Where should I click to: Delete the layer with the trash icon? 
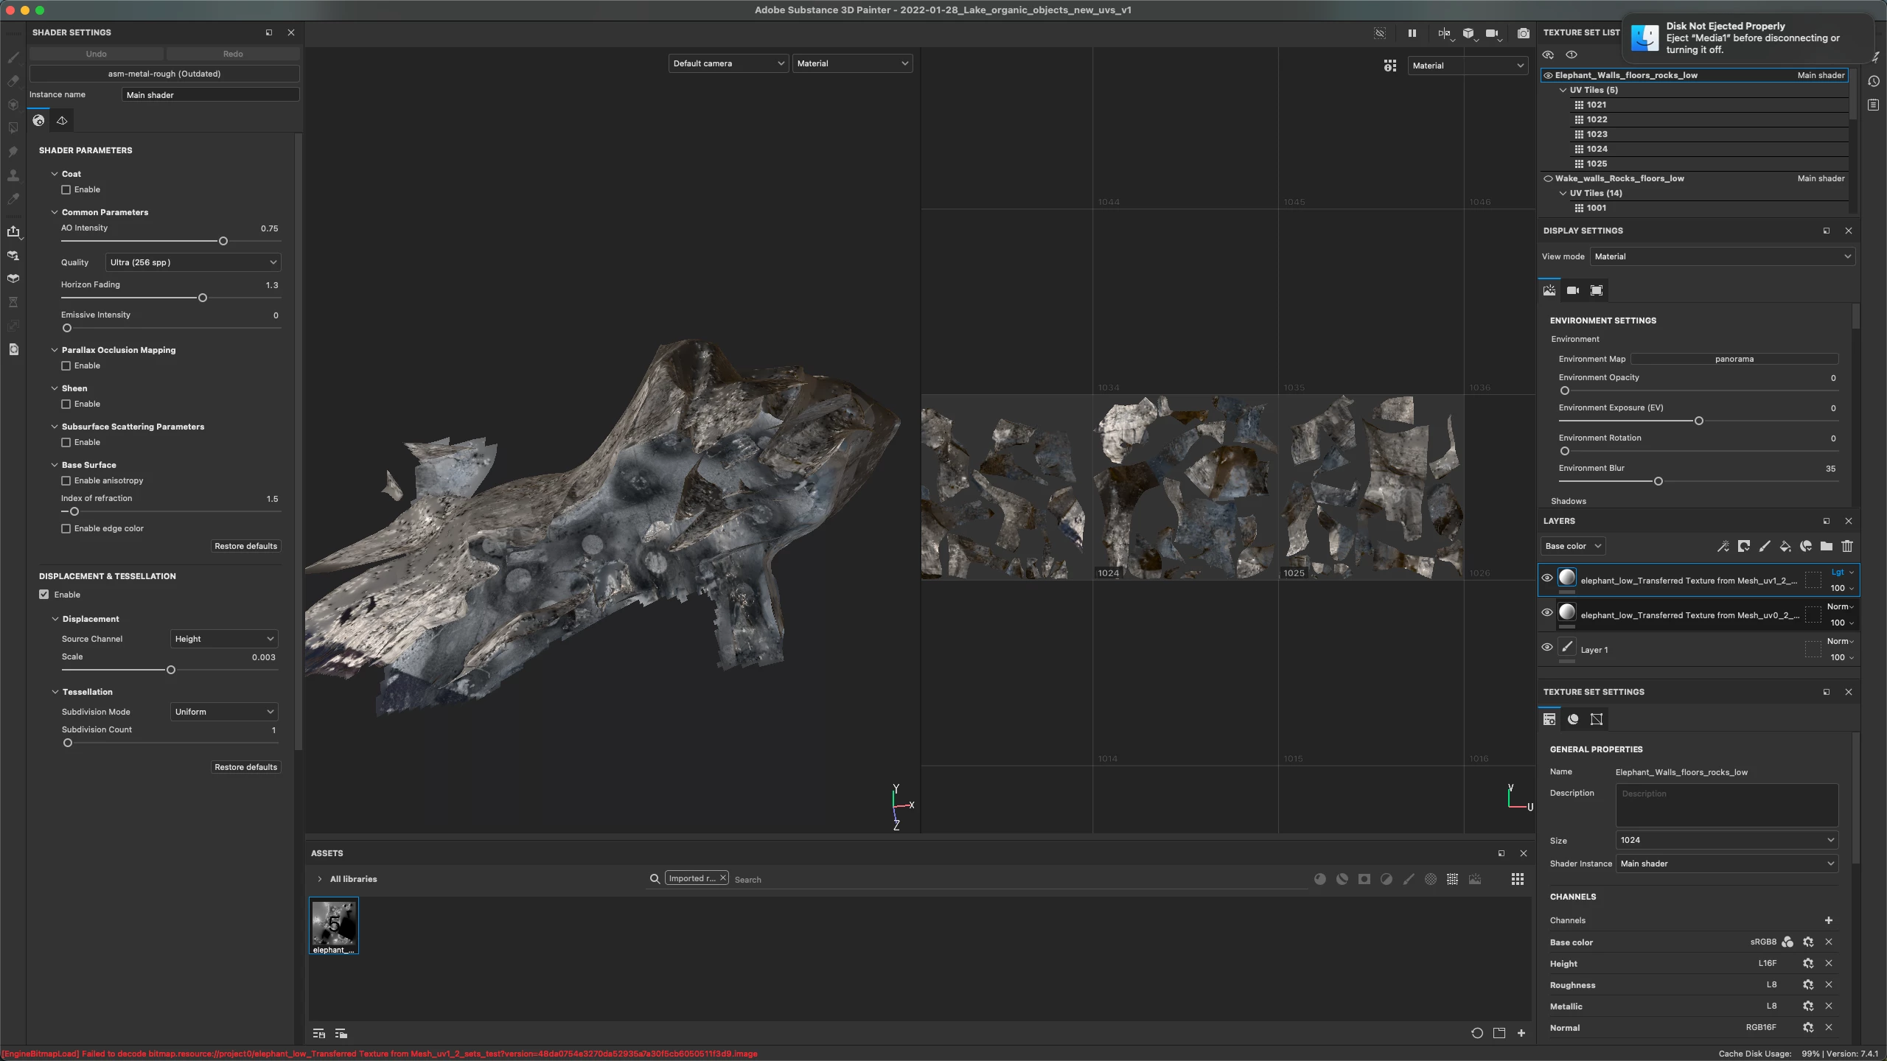(1846, 546)
